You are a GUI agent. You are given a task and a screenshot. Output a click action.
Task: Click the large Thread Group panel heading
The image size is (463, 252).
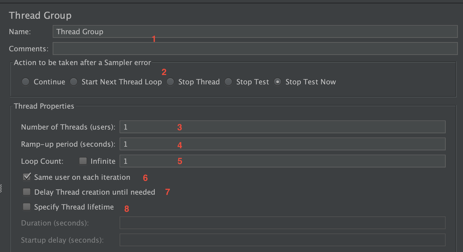point(40,15)
